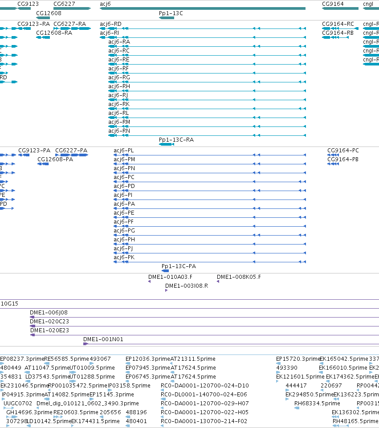Viewport: 379px width, 428px height.
Task: Select protein CG9123-PA
Action: [34, 151]
